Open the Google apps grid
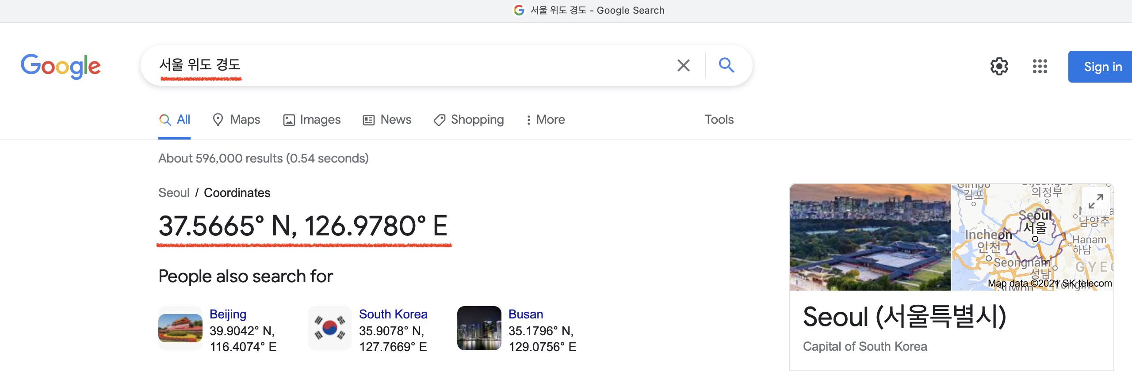Screen dimensions: 1132x371 pos(1040,66)
